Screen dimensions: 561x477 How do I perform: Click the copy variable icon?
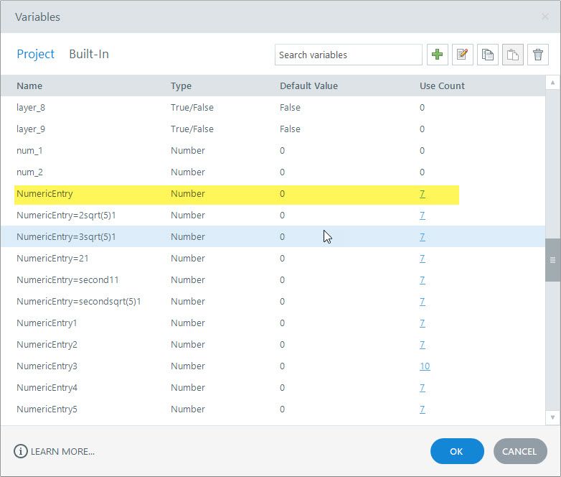click(488, 55)
